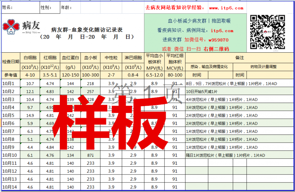Select the 10月10 date cell
295x192 pixels.
coord(11,155)
